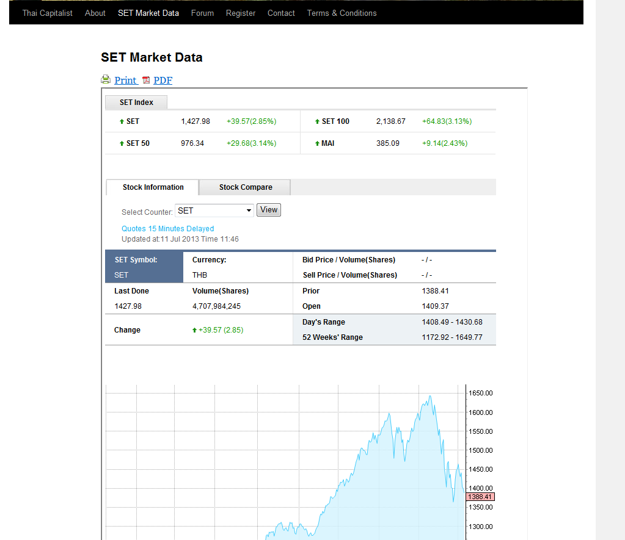625x540 pixels.
Task: Click the printer icon beside Print
Action: click(106, 80)
